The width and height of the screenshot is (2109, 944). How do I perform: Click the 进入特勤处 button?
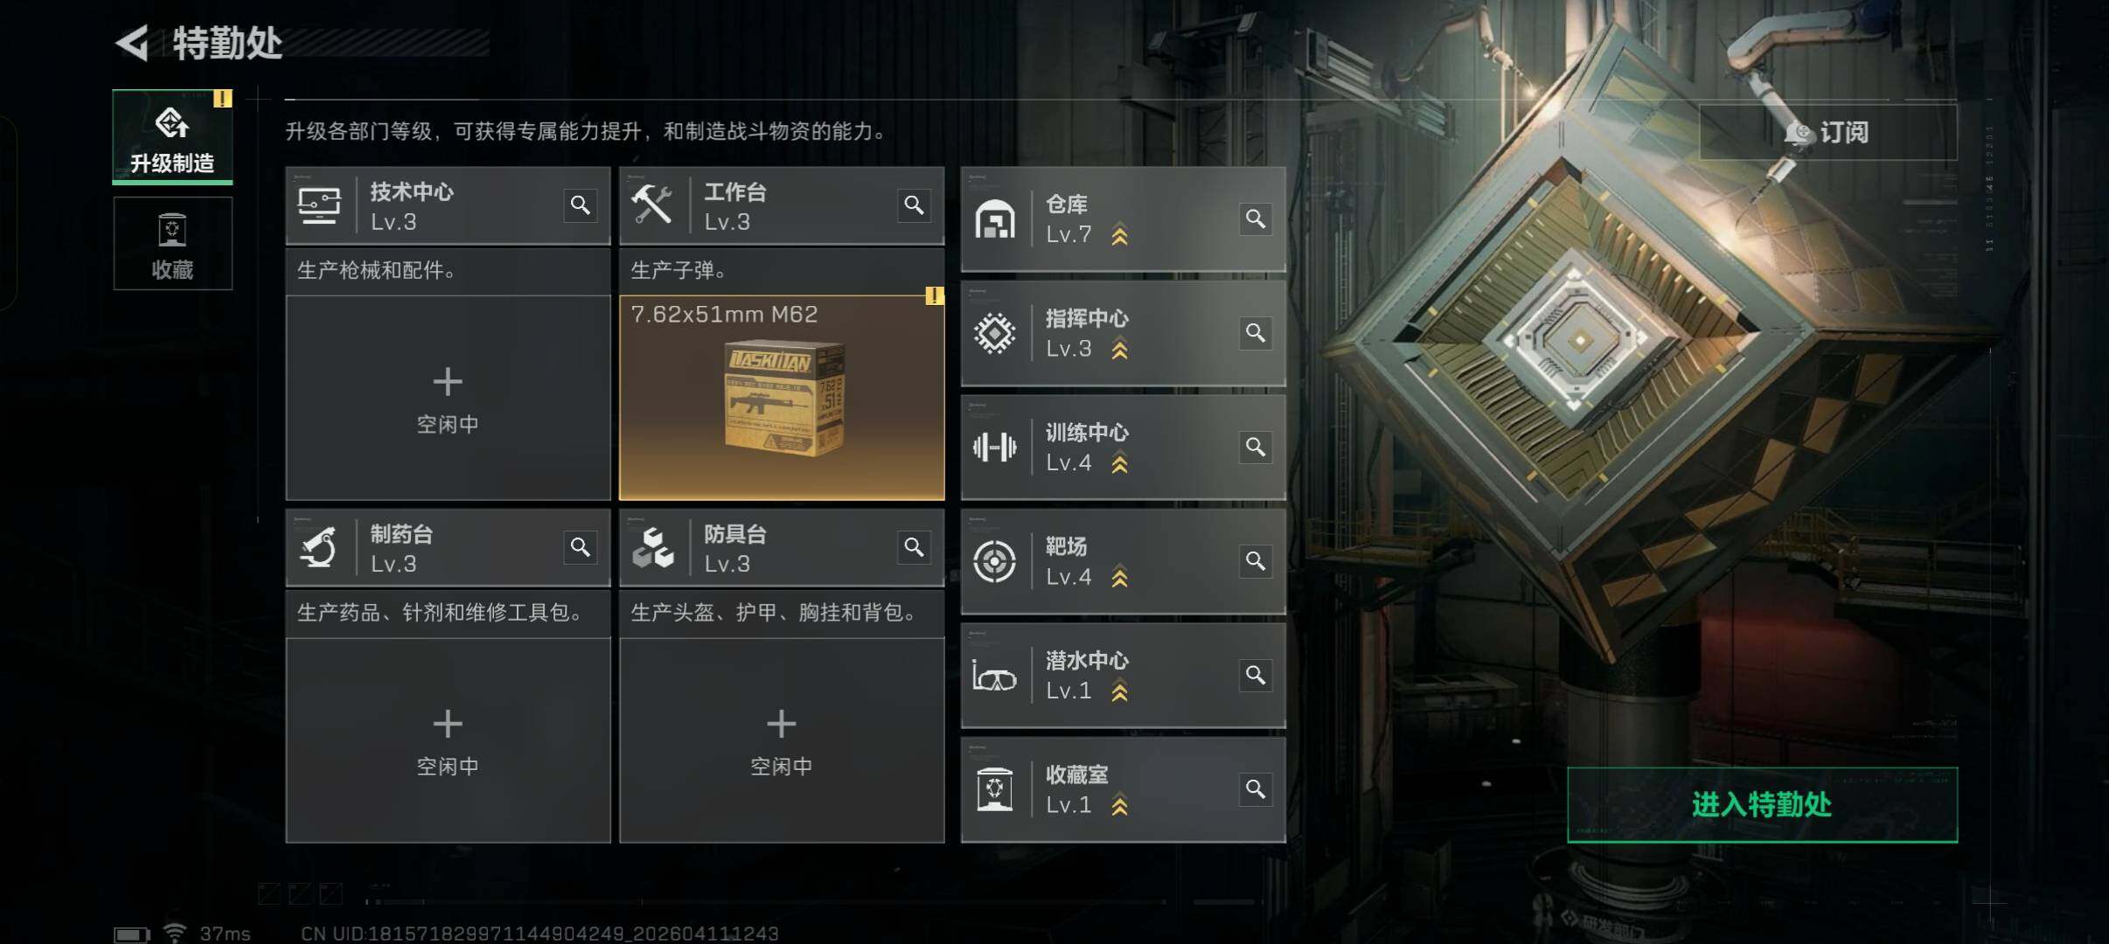(x=1762, y=805)
